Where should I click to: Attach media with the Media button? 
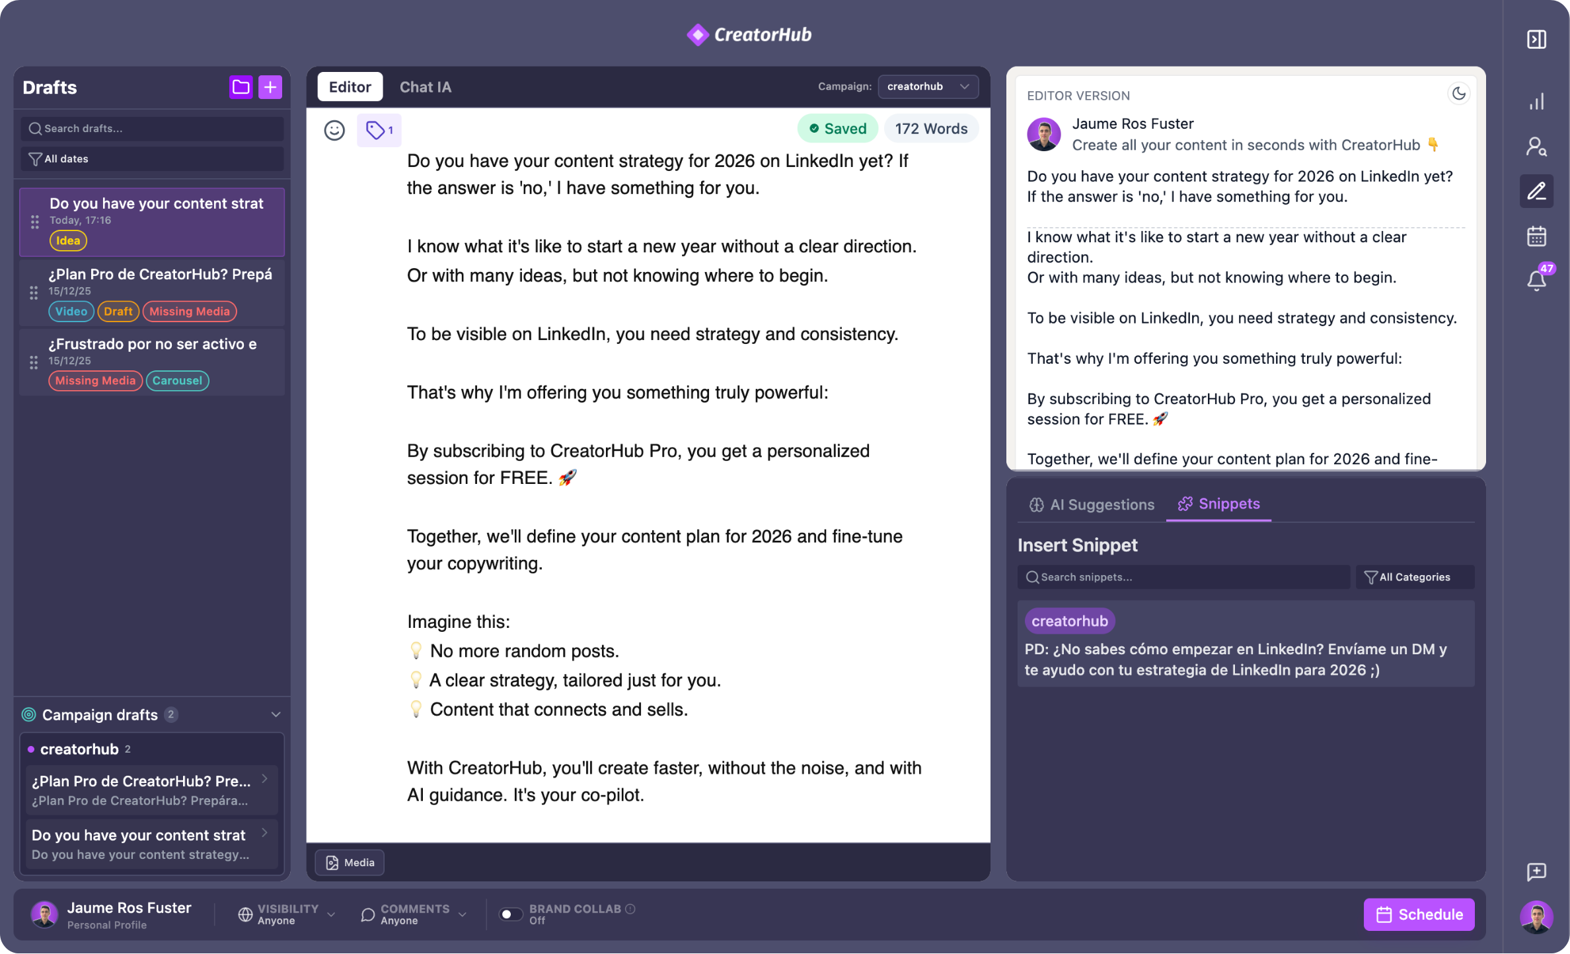click(x=349, y=862)
